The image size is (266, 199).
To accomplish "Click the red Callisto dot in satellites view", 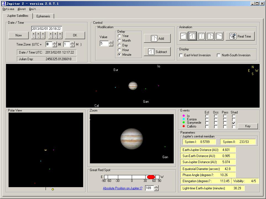I will [96, 91].
